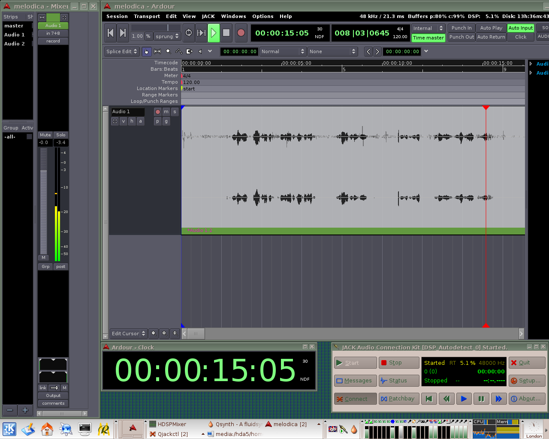Click the mixer strip gain fader
The image size is (549, 439).
(x=44, y=201)
